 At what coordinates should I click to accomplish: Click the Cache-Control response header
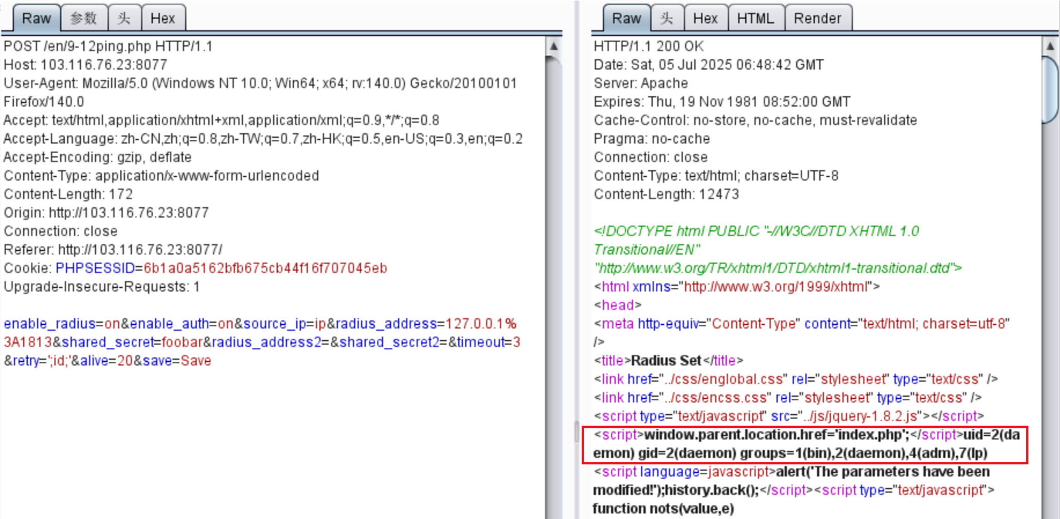(x=755, y=120)
